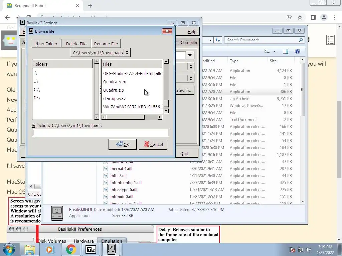Click Folders list scroll down arrow
The image size is (342, 256).
pyautogui.click(x=97, y=117)
